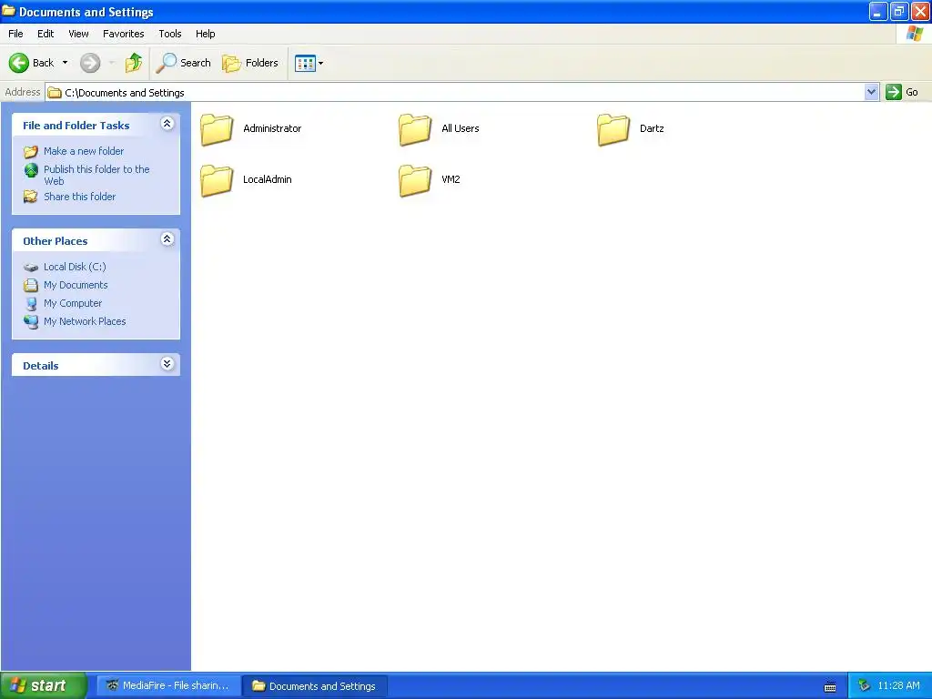The image size is (932, 699).
Task: Click the Up one level folder icon
Action: [x=133, y=63]
